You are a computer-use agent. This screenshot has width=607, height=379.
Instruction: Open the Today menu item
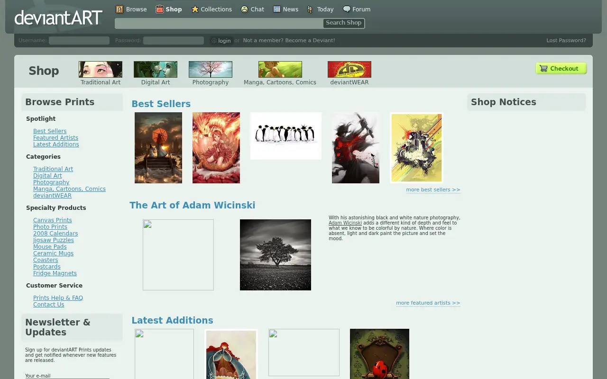tap(325, 9)
